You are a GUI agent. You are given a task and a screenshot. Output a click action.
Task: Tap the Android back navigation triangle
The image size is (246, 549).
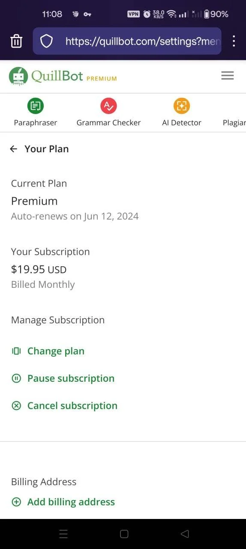(185, 534)
